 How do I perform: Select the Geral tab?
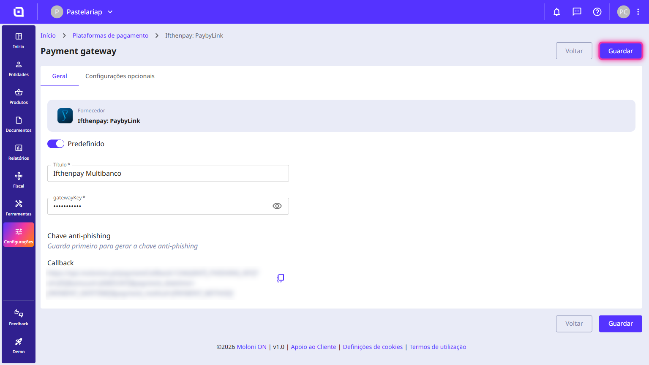60,76
